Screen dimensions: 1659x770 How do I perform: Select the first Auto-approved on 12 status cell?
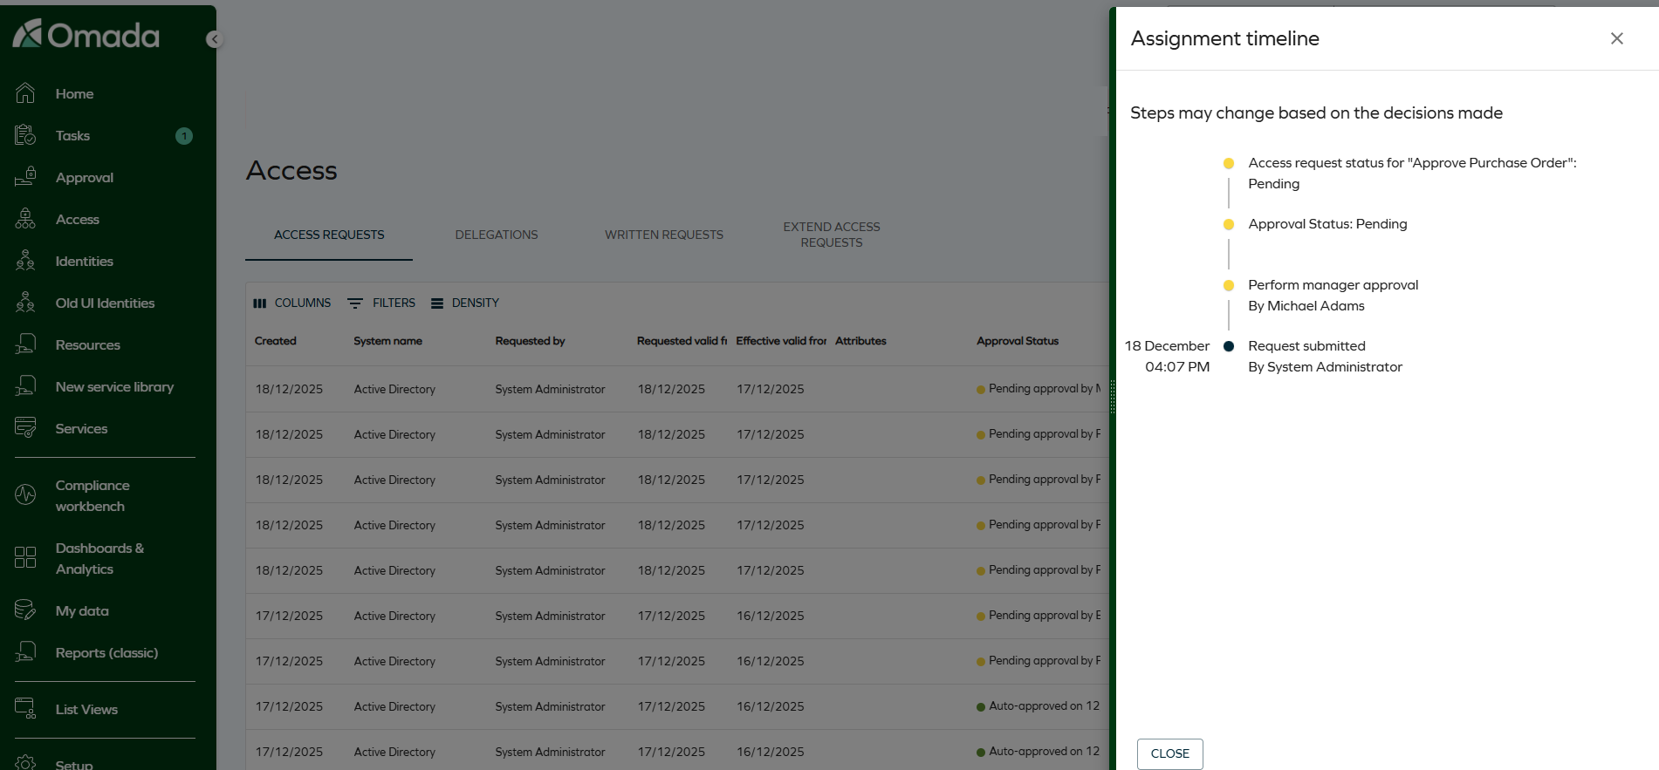[1039, 706]
